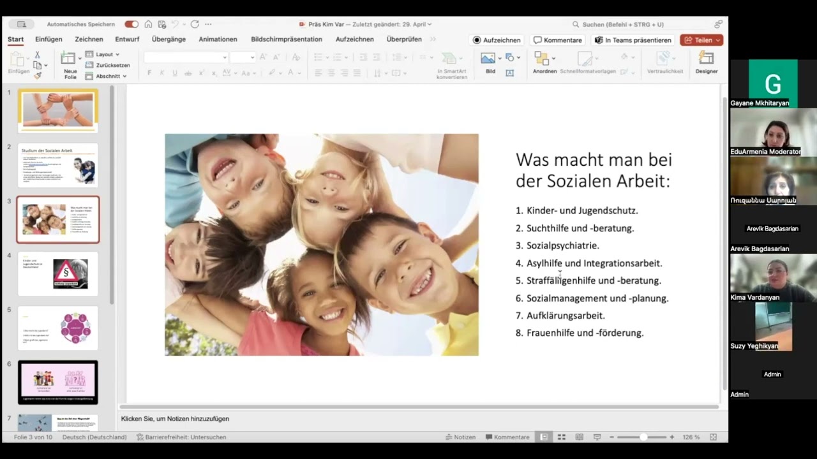Click the Einfügen paste clipboard icon
Screen dimensions: 817x459
(x=18, y=60)
